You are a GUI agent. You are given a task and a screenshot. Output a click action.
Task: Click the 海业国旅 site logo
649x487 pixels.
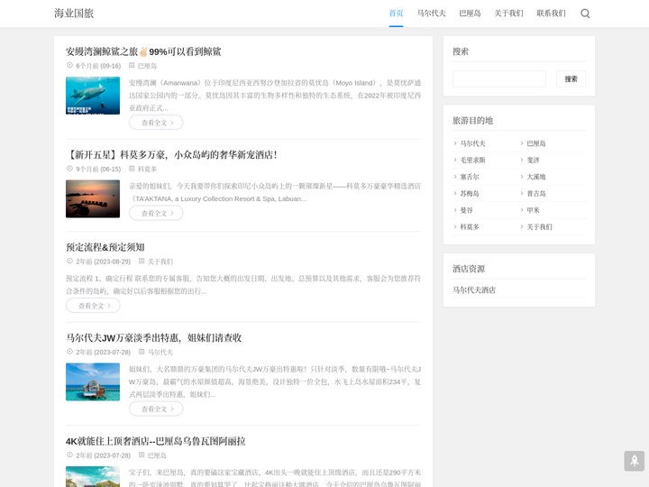(x=74, y=14)
